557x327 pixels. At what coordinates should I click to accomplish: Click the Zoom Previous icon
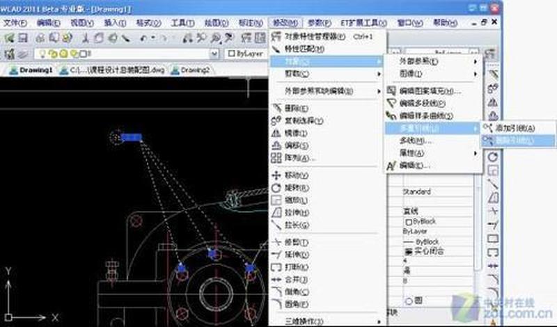pyautogui.click(x=229, y=38)
